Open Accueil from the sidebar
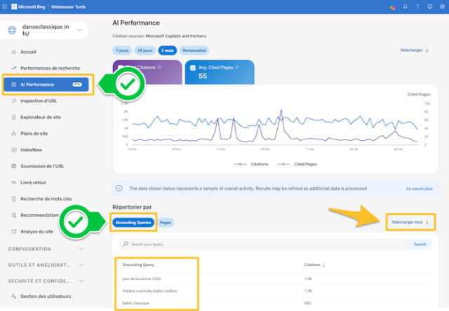The width and height of the screenshot is (449, 311). point(28,52)
